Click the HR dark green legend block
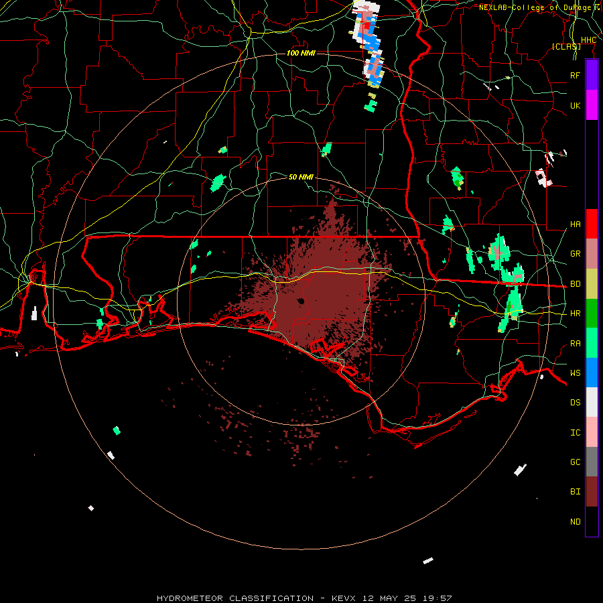Screen dimensions: 603x603 point(592,313)
